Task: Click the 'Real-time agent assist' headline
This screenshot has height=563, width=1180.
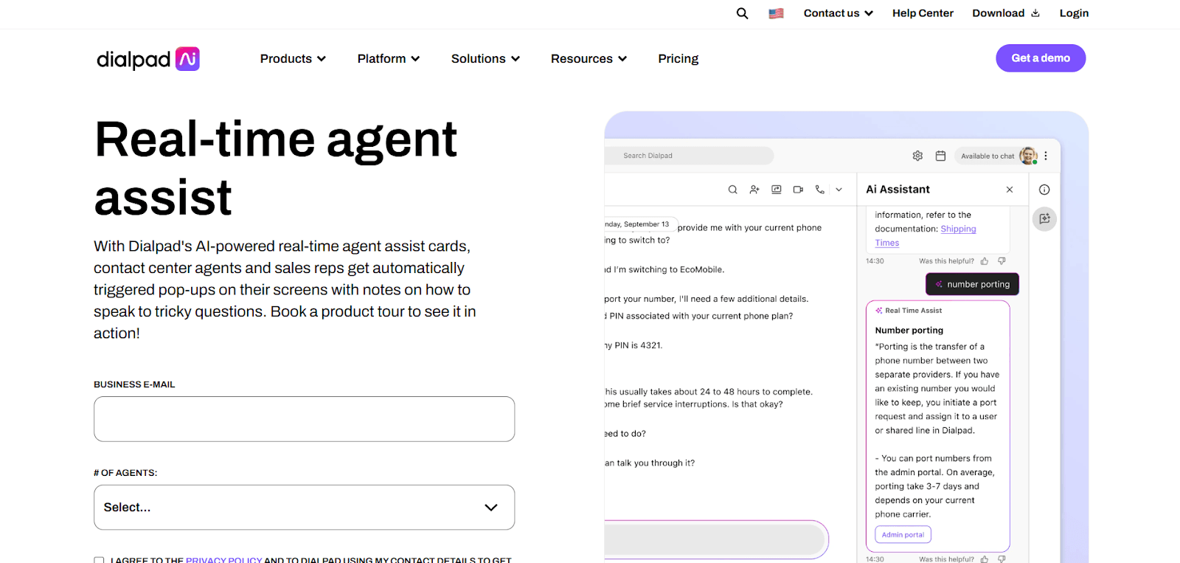Action: click(276, 168)
